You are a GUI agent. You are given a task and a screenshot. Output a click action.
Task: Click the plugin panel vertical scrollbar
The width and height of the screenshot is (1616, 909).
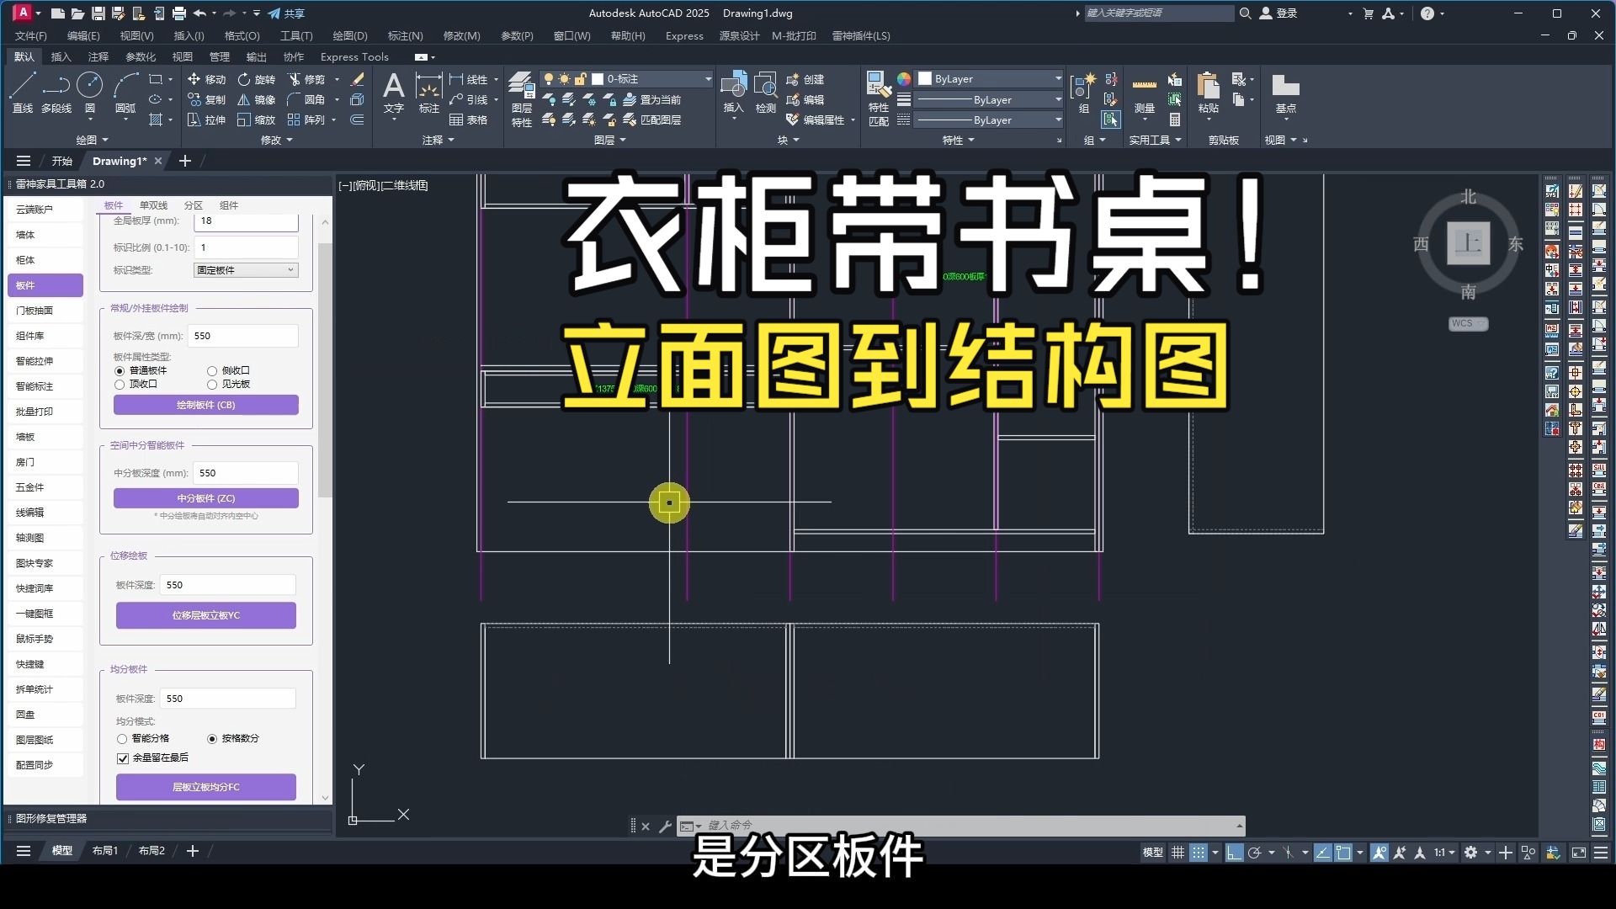325,370
